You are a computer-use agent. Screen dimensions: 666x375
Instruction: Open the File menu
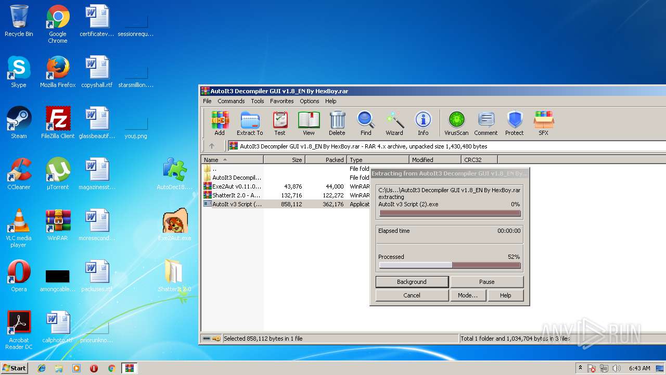pyautogui.click(x=207, y=101)
